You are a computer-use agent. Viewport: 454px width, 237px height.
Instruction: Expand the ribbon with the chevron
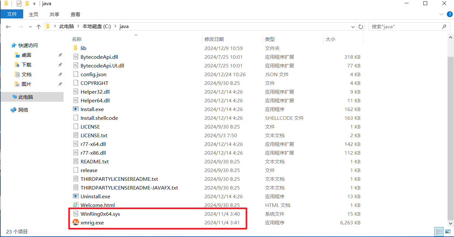441,14
